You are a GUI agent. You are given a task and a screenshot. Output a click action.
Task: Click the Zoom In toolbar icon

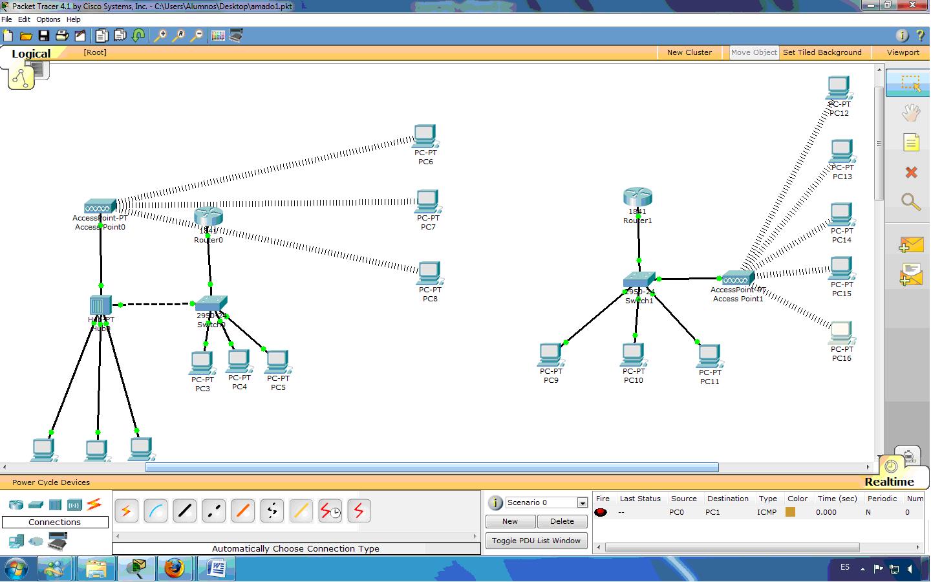click(159, 36)
